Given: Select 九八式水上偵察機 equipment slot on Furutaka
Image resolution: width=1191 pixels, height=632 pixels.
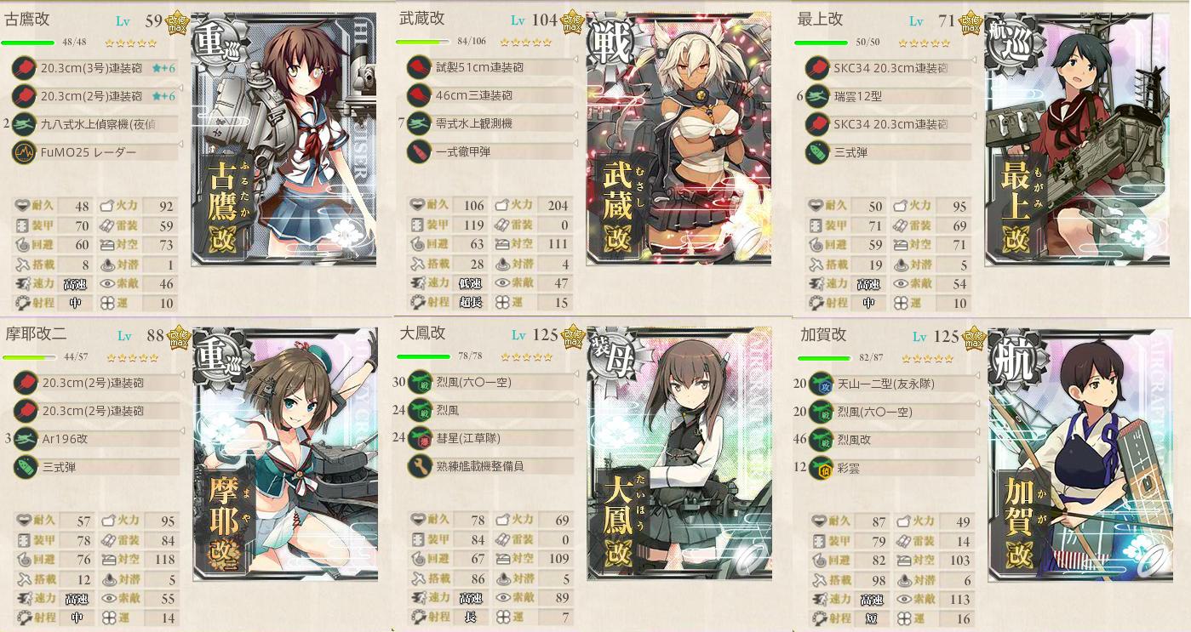Looking at the screenshot, I should [95, 124].
